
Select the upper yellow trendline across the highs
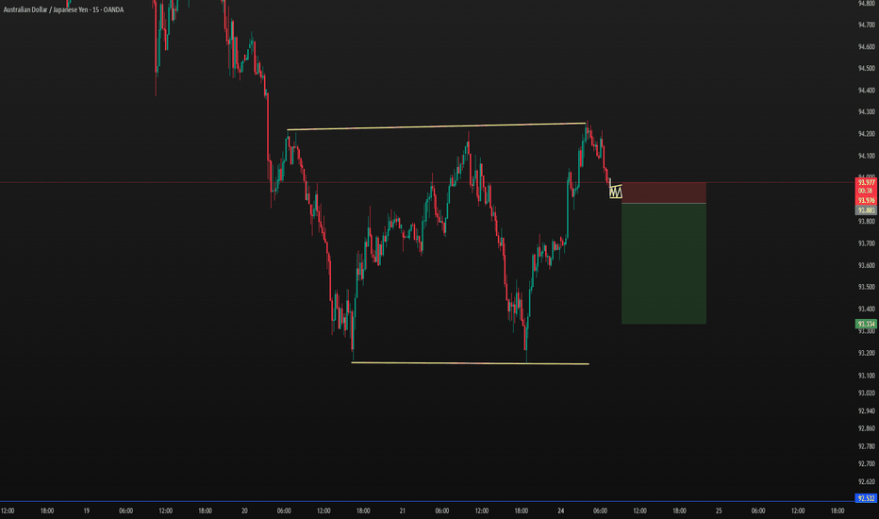[x=437, y=126]
